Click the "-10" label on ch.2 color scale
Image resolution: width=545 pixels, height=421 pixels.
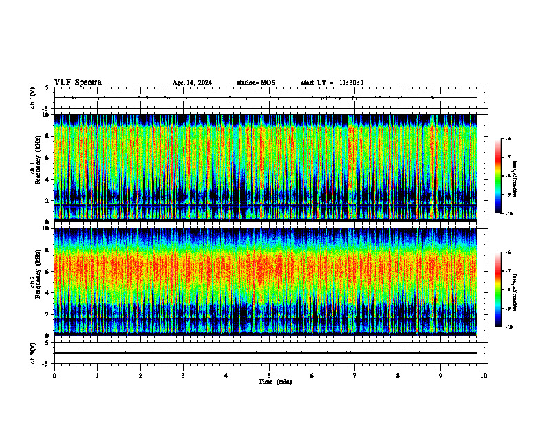[x=509, y=327]
